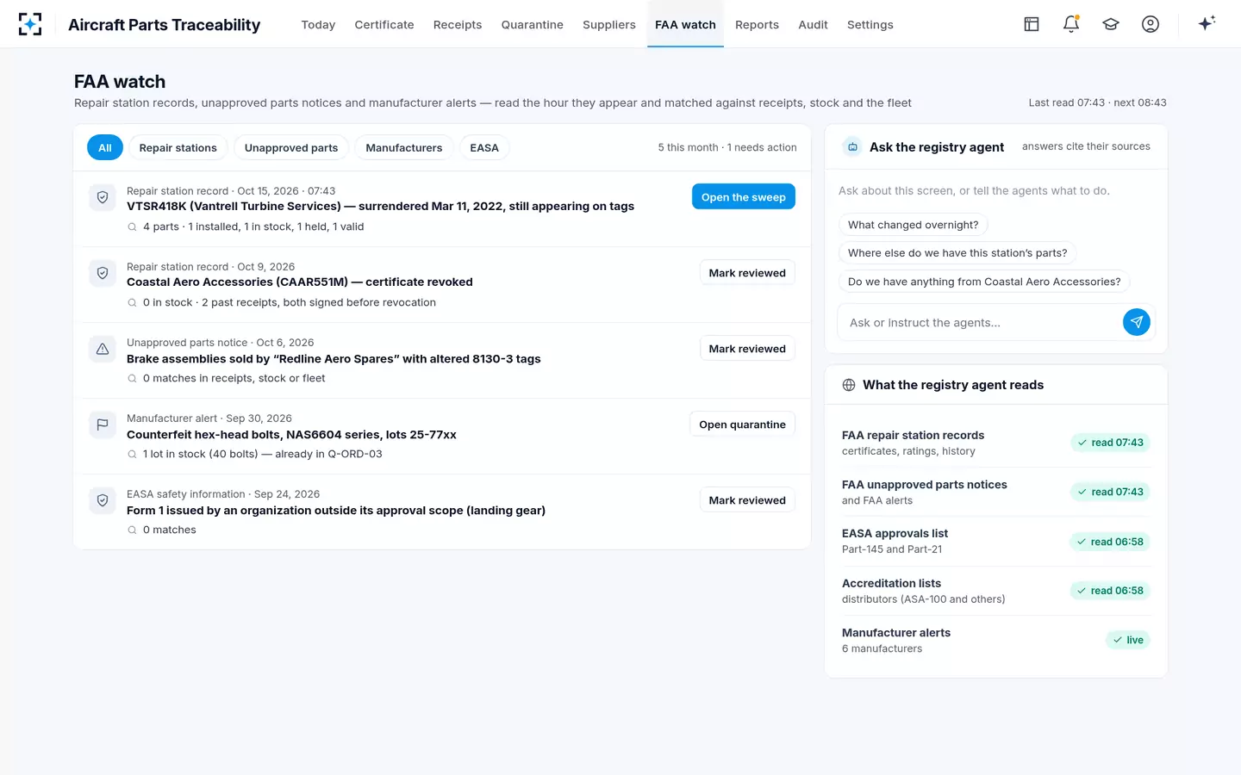Ask 'What changed overnight?' suggestion

click(x=913, y=225)
